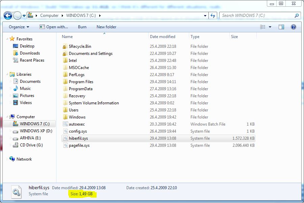Select Network in navigation pane
The height and width of the screenshot is (203, 304).
[x=24, y=159]
